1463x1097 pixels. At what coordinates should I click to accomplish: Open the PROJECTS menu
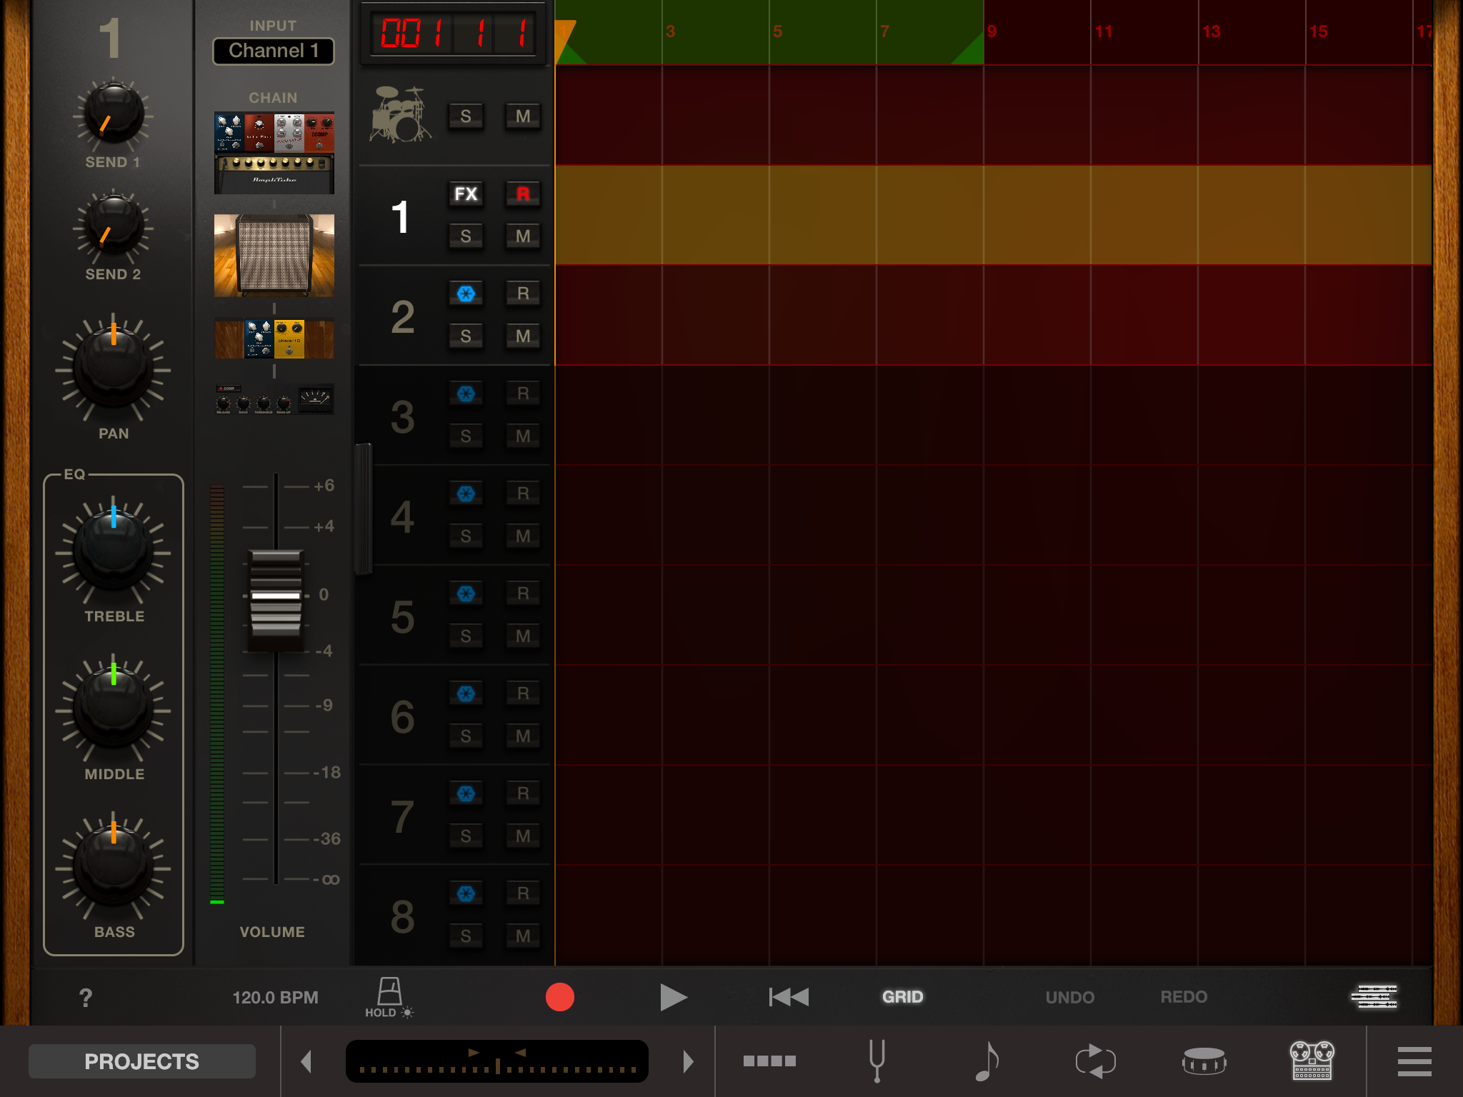(142, 1061)
